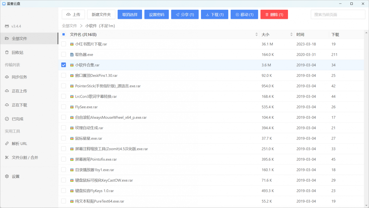The height and width of the screenshot is (208, 369).
Task: Toggle the select-all checkbox in header
Action: 63,34
